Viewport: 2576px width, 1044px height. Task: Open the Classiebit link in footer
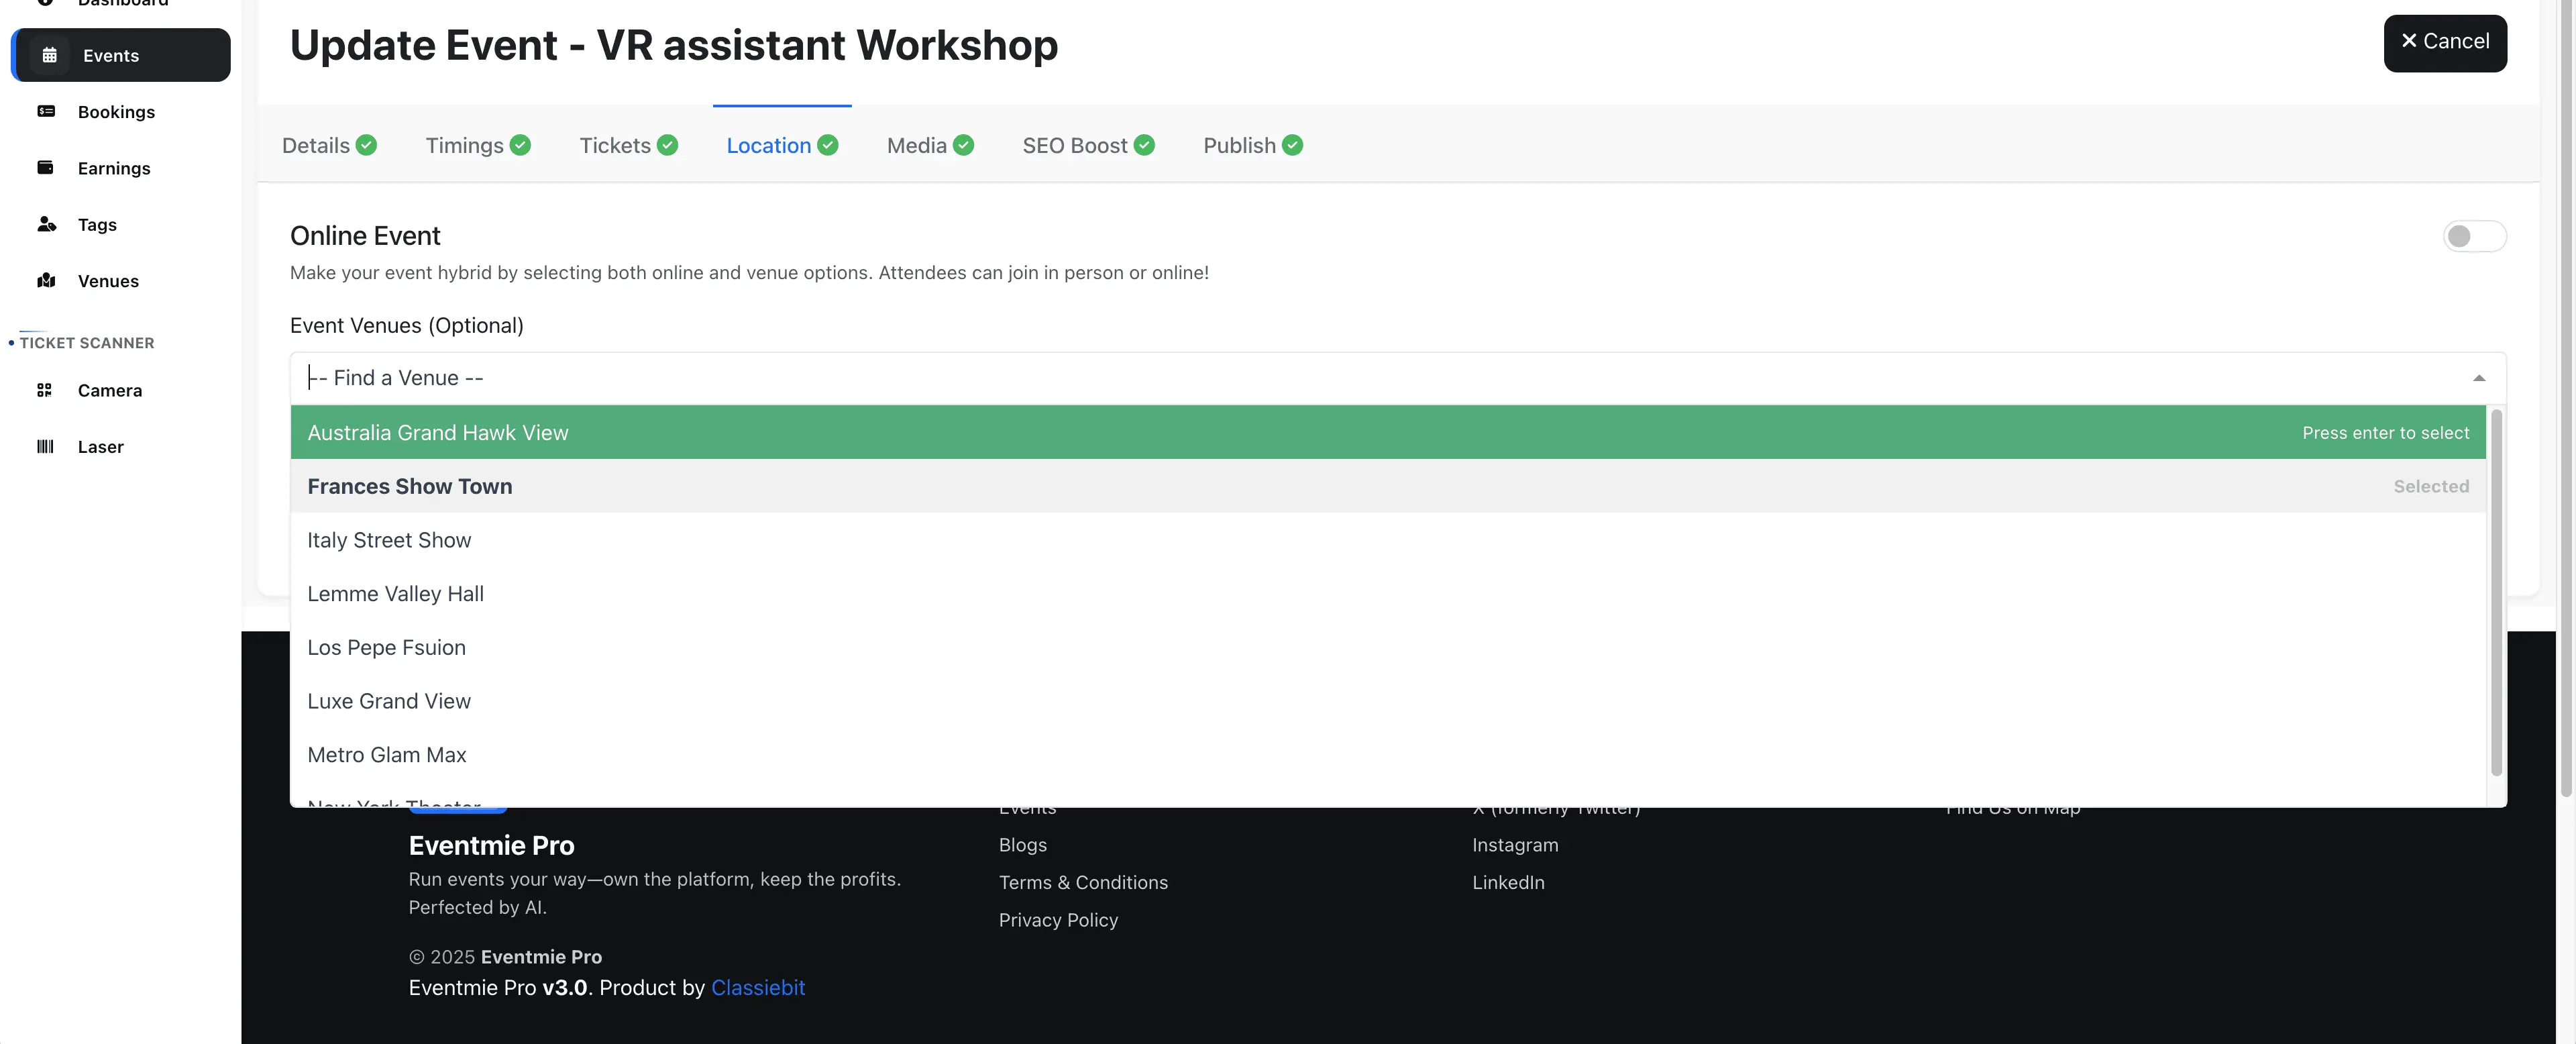(x=757, y=987)
